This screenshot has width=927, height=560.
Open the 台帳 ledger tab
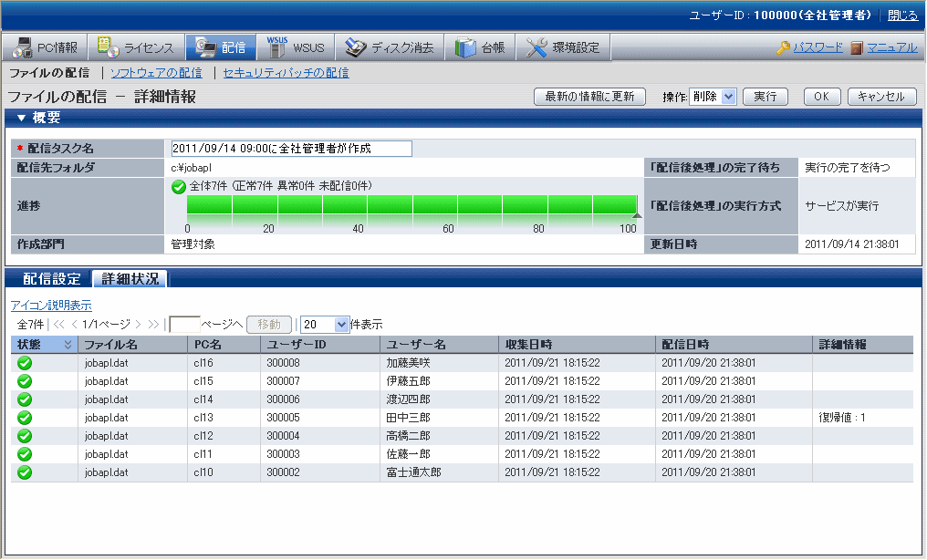pyautogui.click(x=481, y=47)
